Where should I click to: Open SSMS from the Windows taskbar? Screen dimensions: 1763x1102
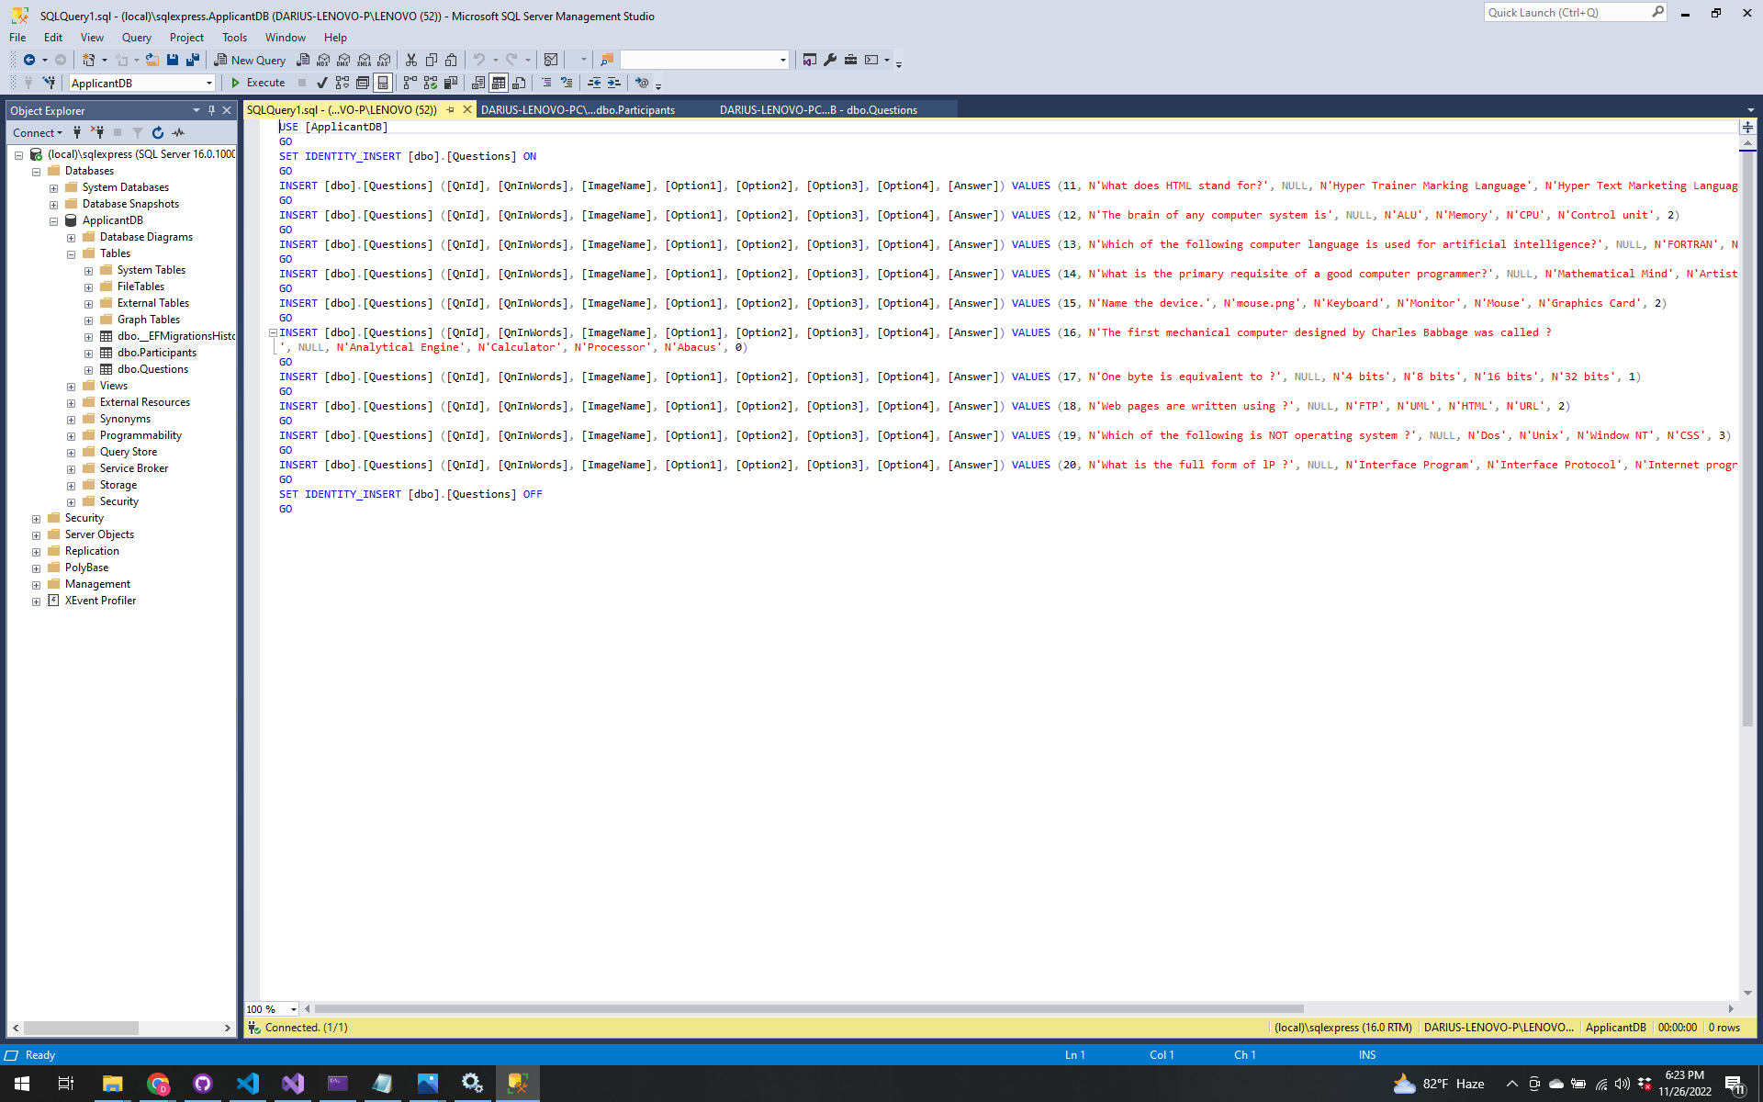(517, 1084)
